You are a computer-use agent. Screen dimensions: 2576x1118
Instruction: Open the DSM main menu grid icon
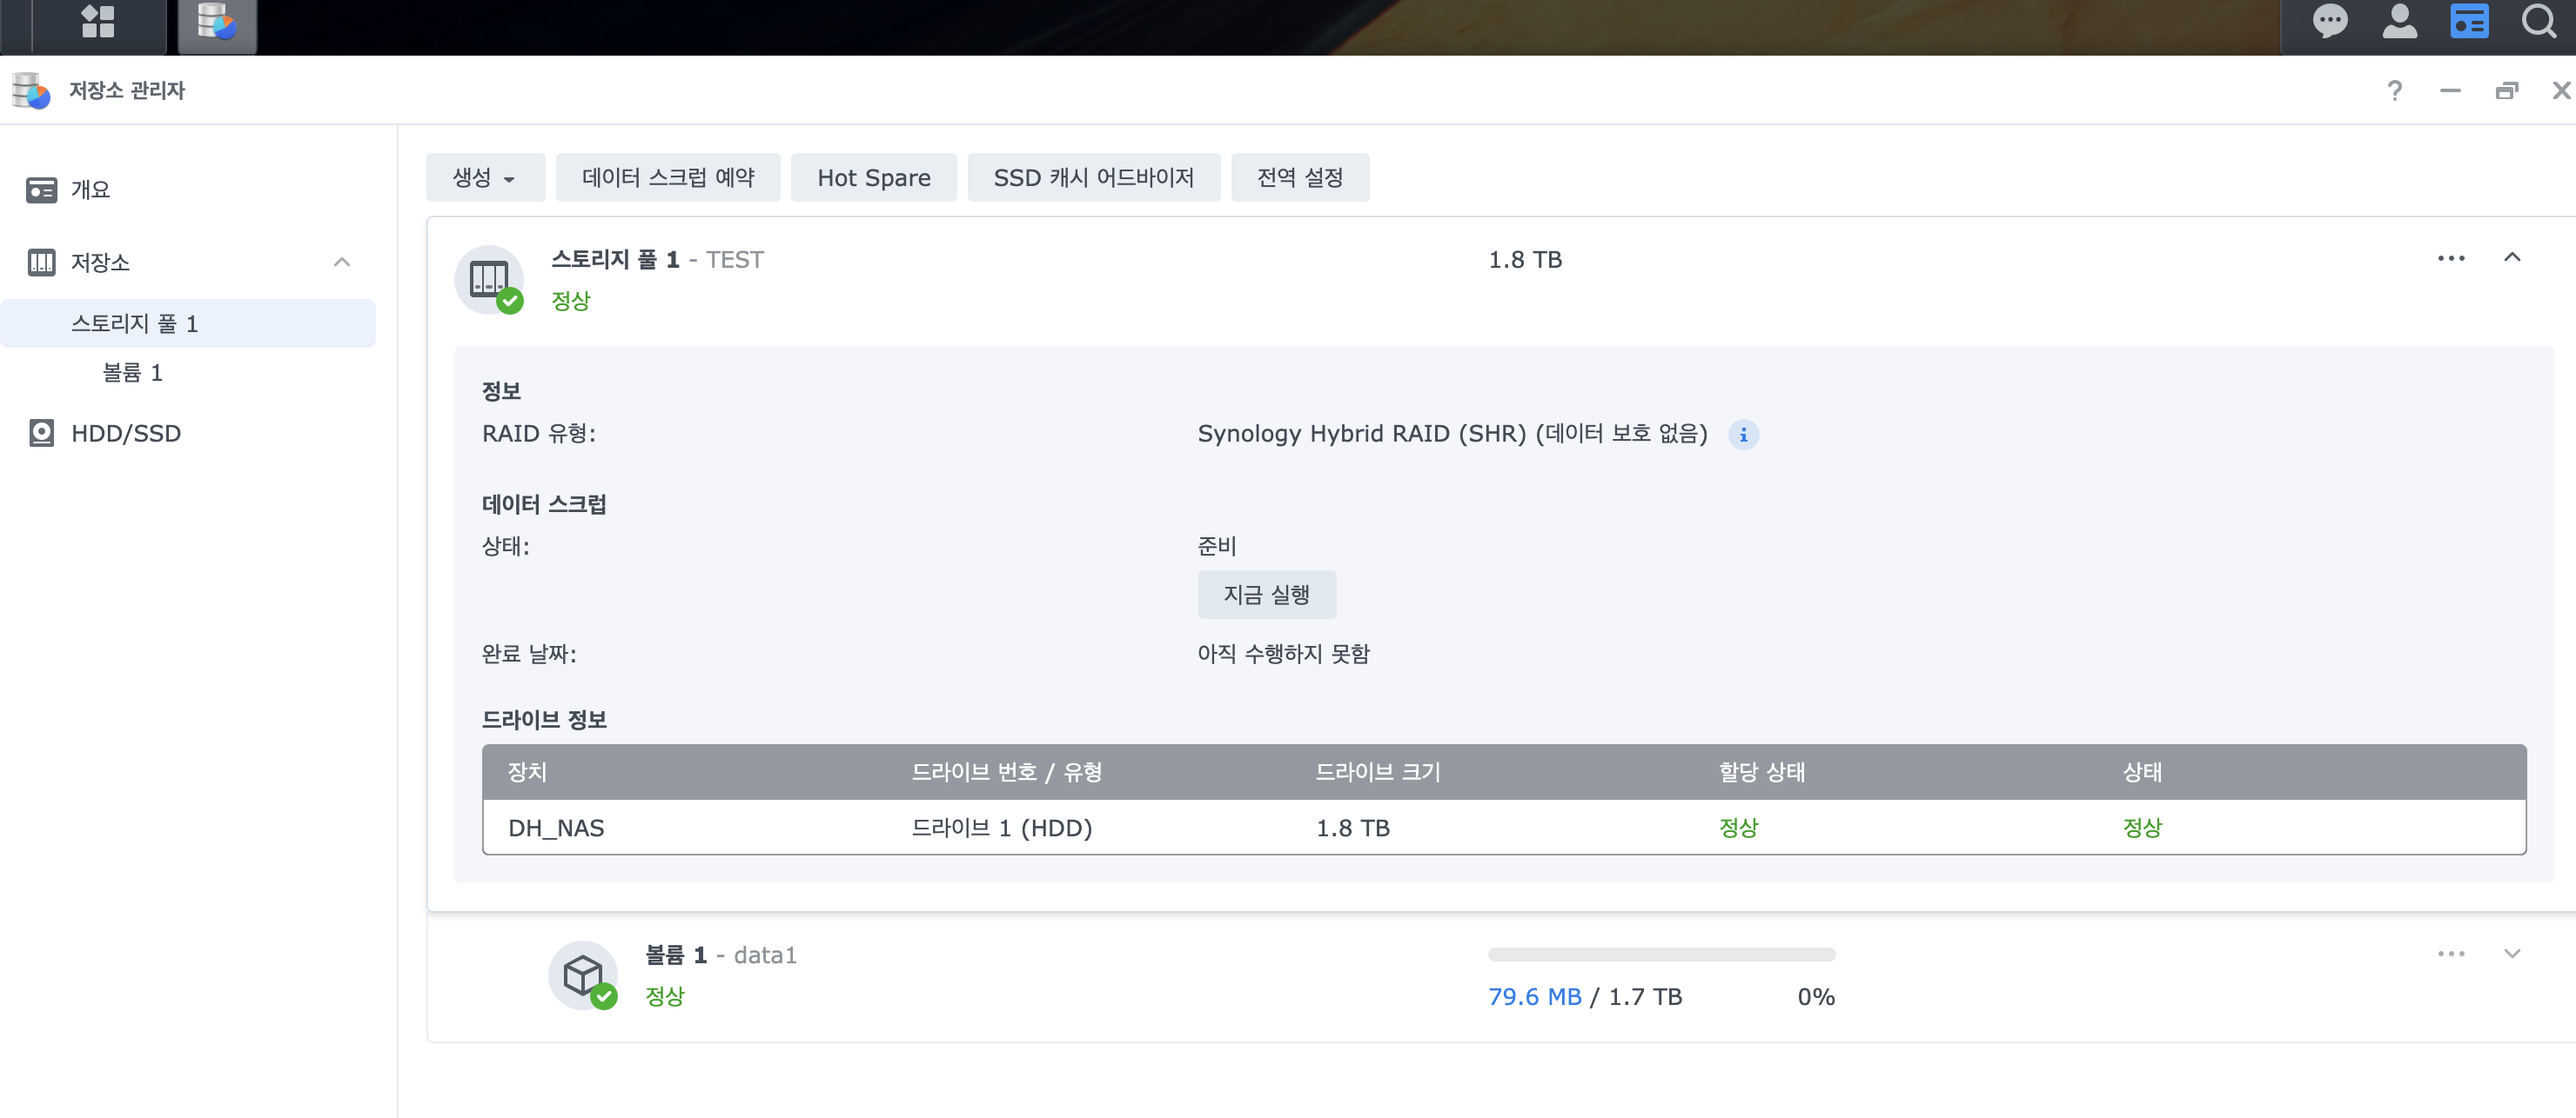click(98, 22)
